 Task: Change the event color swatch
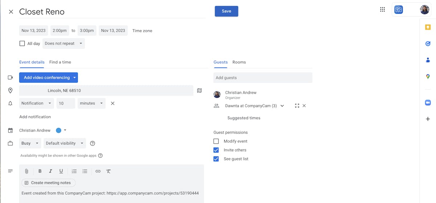(x=61, y=130)
